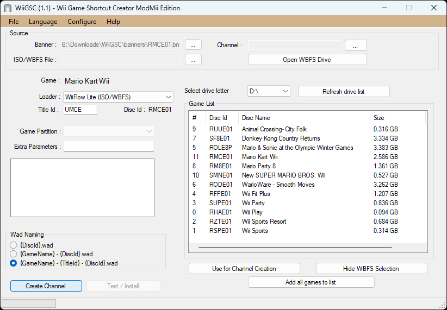Image resolution: width=447 pixels, height=310 pixels.
Task: Select Donkey Kong Country Returns row
Action: (308, 138)
